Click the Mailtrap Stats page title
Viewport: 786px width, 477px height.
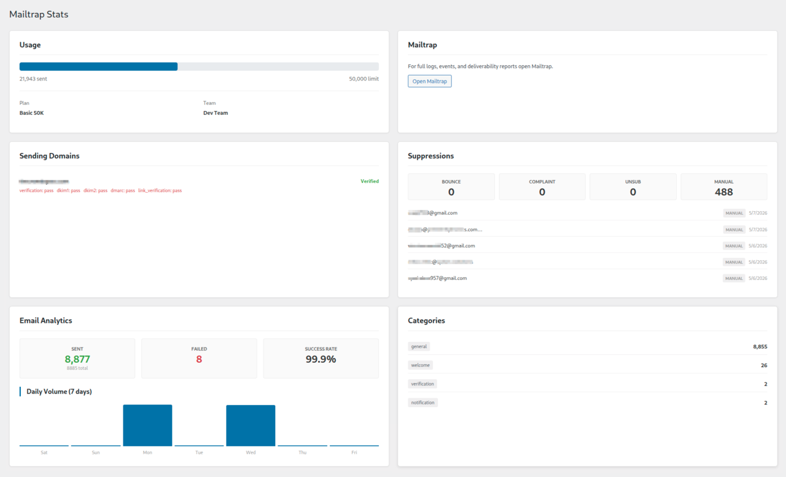pos(39,14)
